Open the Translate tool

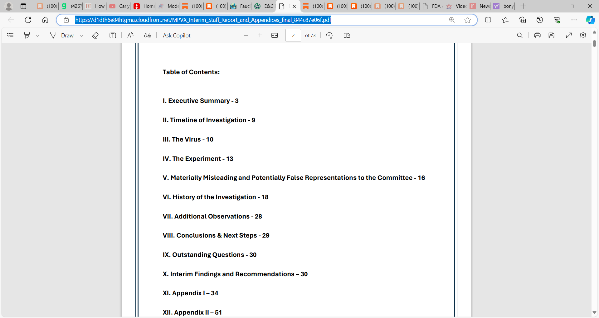(148, 35)
